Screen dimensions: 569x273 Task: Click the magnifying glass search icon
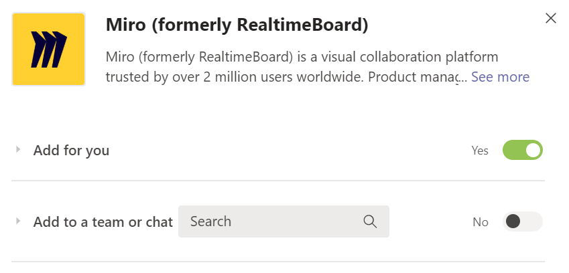[x=370, y=221]
